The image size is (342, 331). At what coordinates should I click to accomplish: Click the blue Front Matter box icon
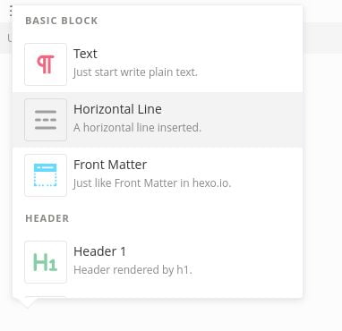(x=46, y=175)
